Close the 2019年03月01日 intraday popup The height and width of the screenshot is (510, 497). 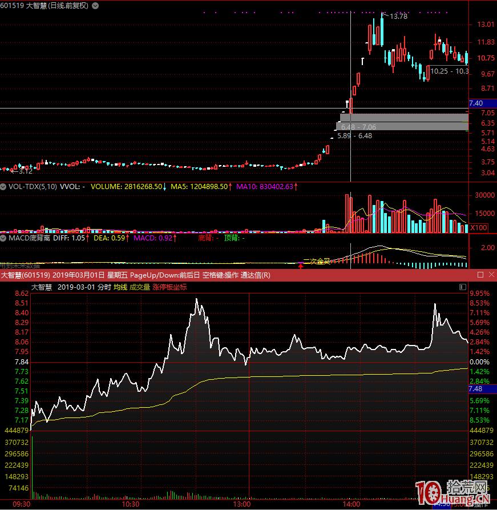(491, 275)
